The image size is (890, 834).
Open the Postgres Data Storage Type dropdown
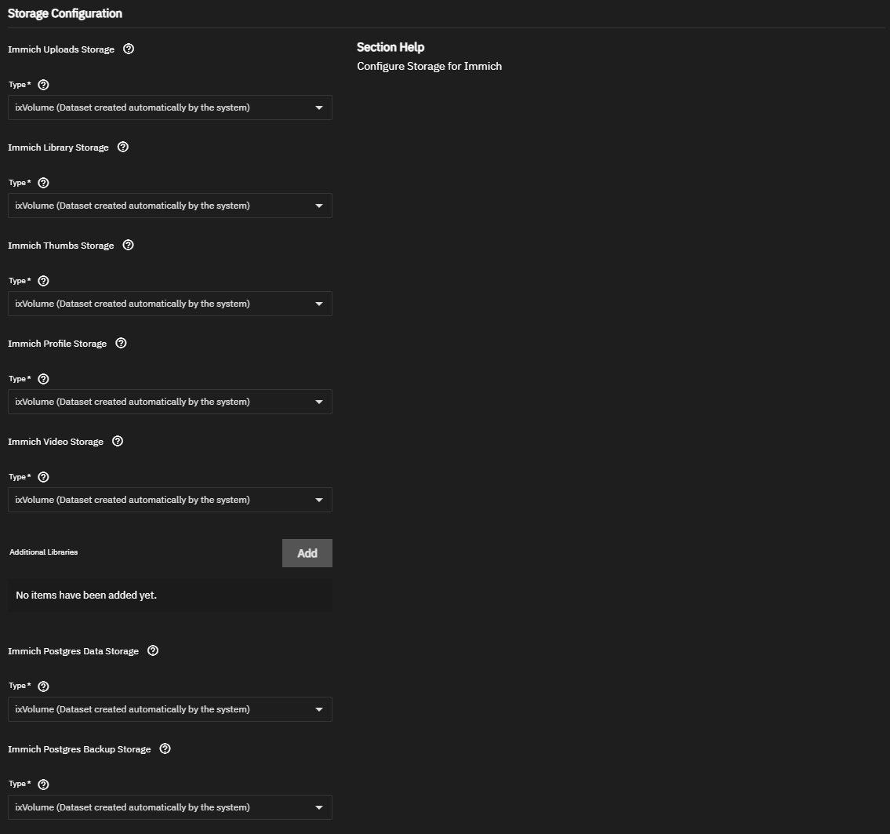169,710
